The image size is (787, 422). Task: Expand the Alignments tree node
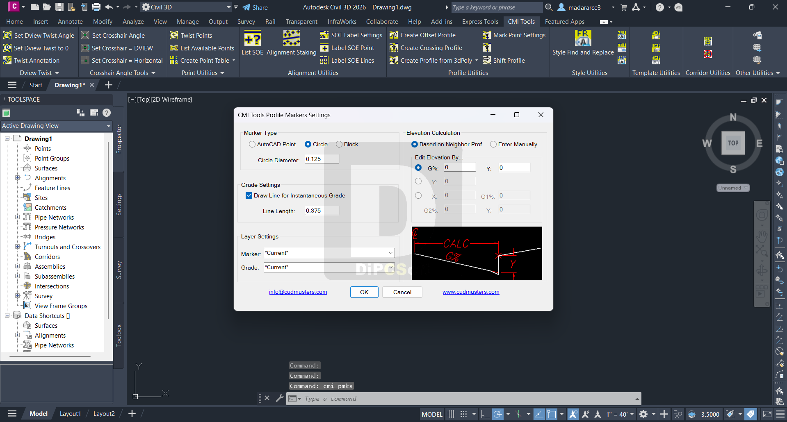tap(17, 178)
